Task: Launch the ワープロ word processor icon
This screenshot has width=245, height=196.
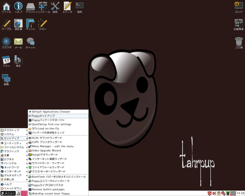Action: pyautogui.click(x=7, y=24)
